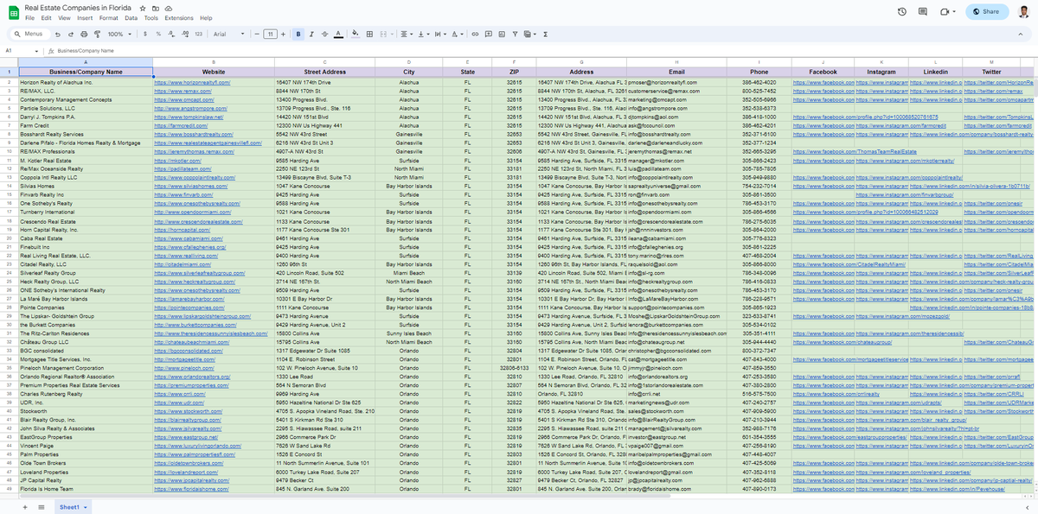Format as currency with the dollar icon
1038x514 pixels.
click(146, 34)
